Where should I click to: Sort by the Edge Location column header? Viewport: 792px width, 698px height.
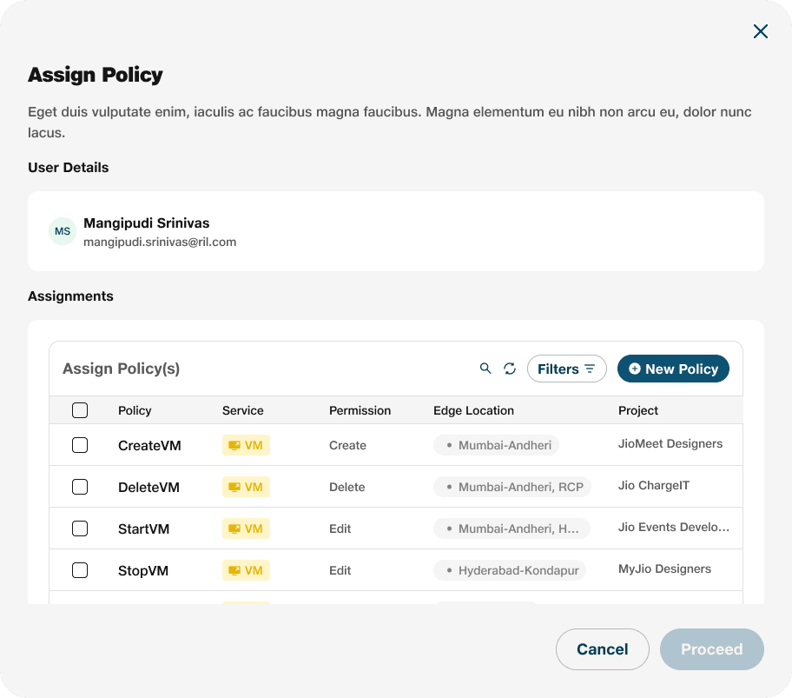point(474,410)
